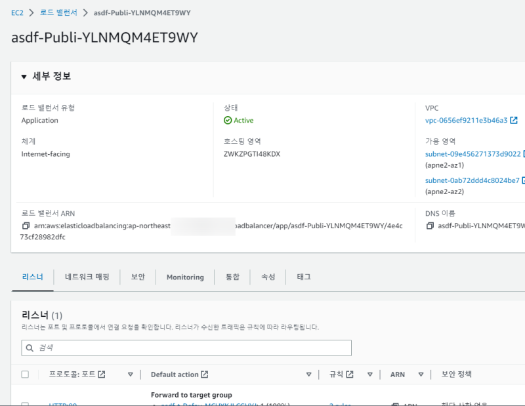525x406 pixels.
Task: Copy the DNS name value
Action: click(430, 226)
